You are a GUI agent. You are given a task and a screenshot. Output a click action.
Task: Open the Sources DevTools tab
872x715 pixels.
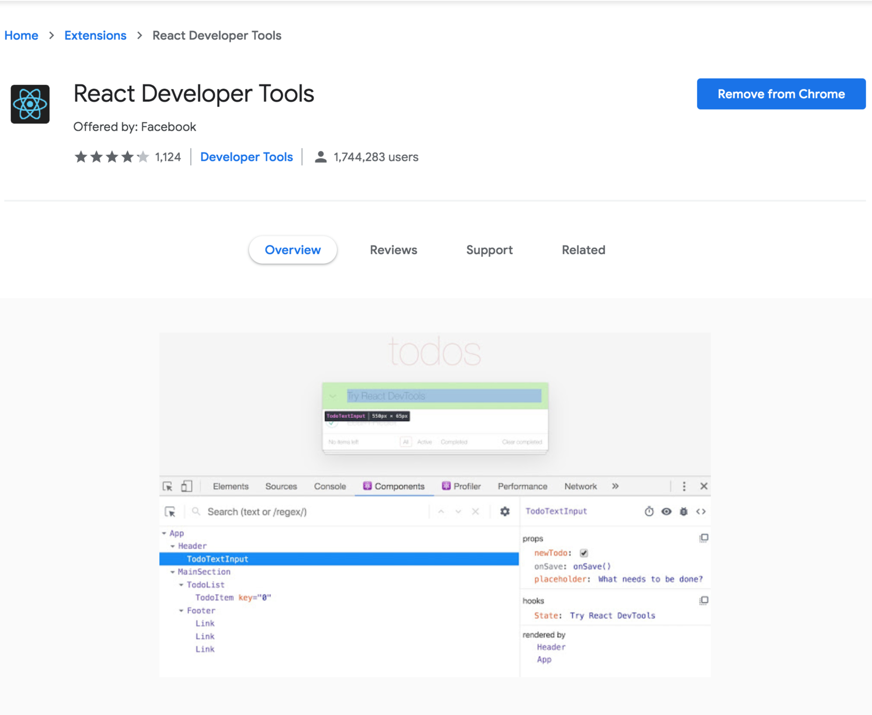click(x=281, y=486)
